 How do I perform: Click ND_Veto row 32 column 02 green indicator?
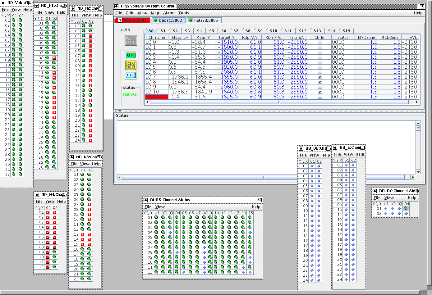[20, 174]
